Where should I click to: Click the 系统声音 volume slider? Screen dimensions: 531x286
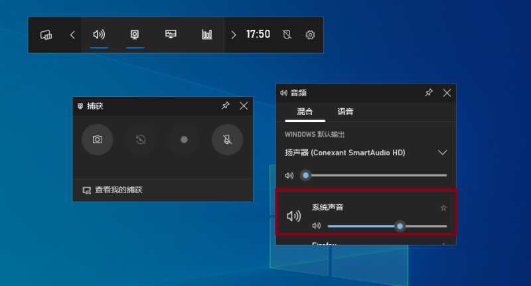point(388,226)
